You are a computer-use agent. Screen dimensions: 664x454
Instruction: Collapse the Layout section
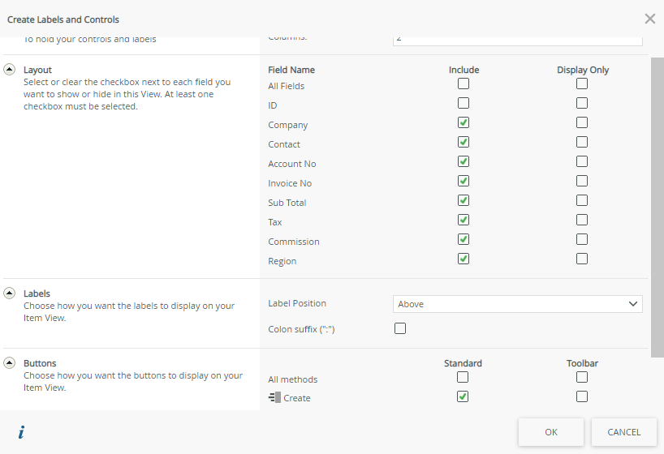pos(10,70)
